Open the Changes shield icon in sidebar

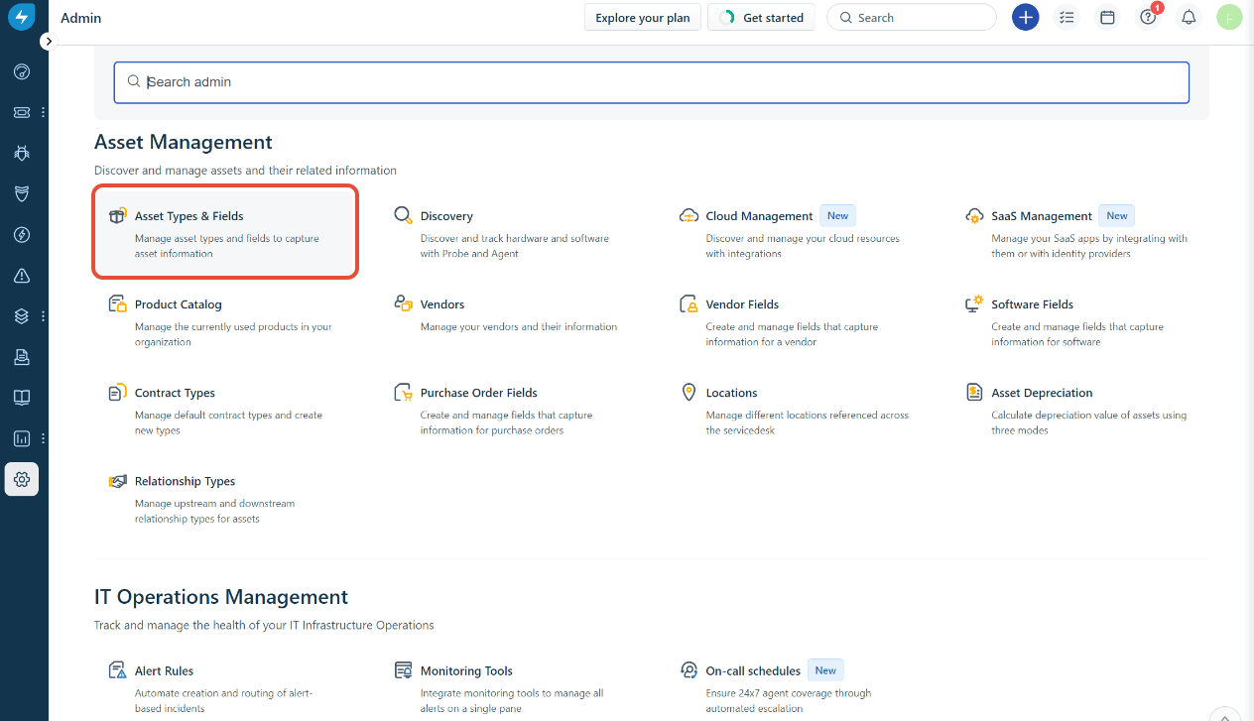pyautogui.click(x=22, y=193)
